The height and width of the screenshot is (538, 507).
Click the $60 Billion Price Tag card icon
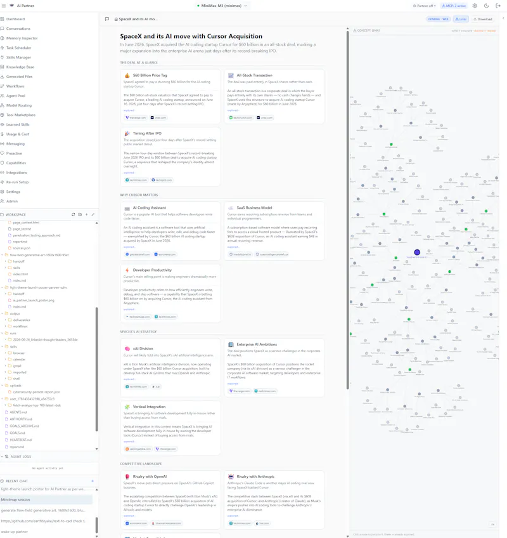(x=127, y=75)
